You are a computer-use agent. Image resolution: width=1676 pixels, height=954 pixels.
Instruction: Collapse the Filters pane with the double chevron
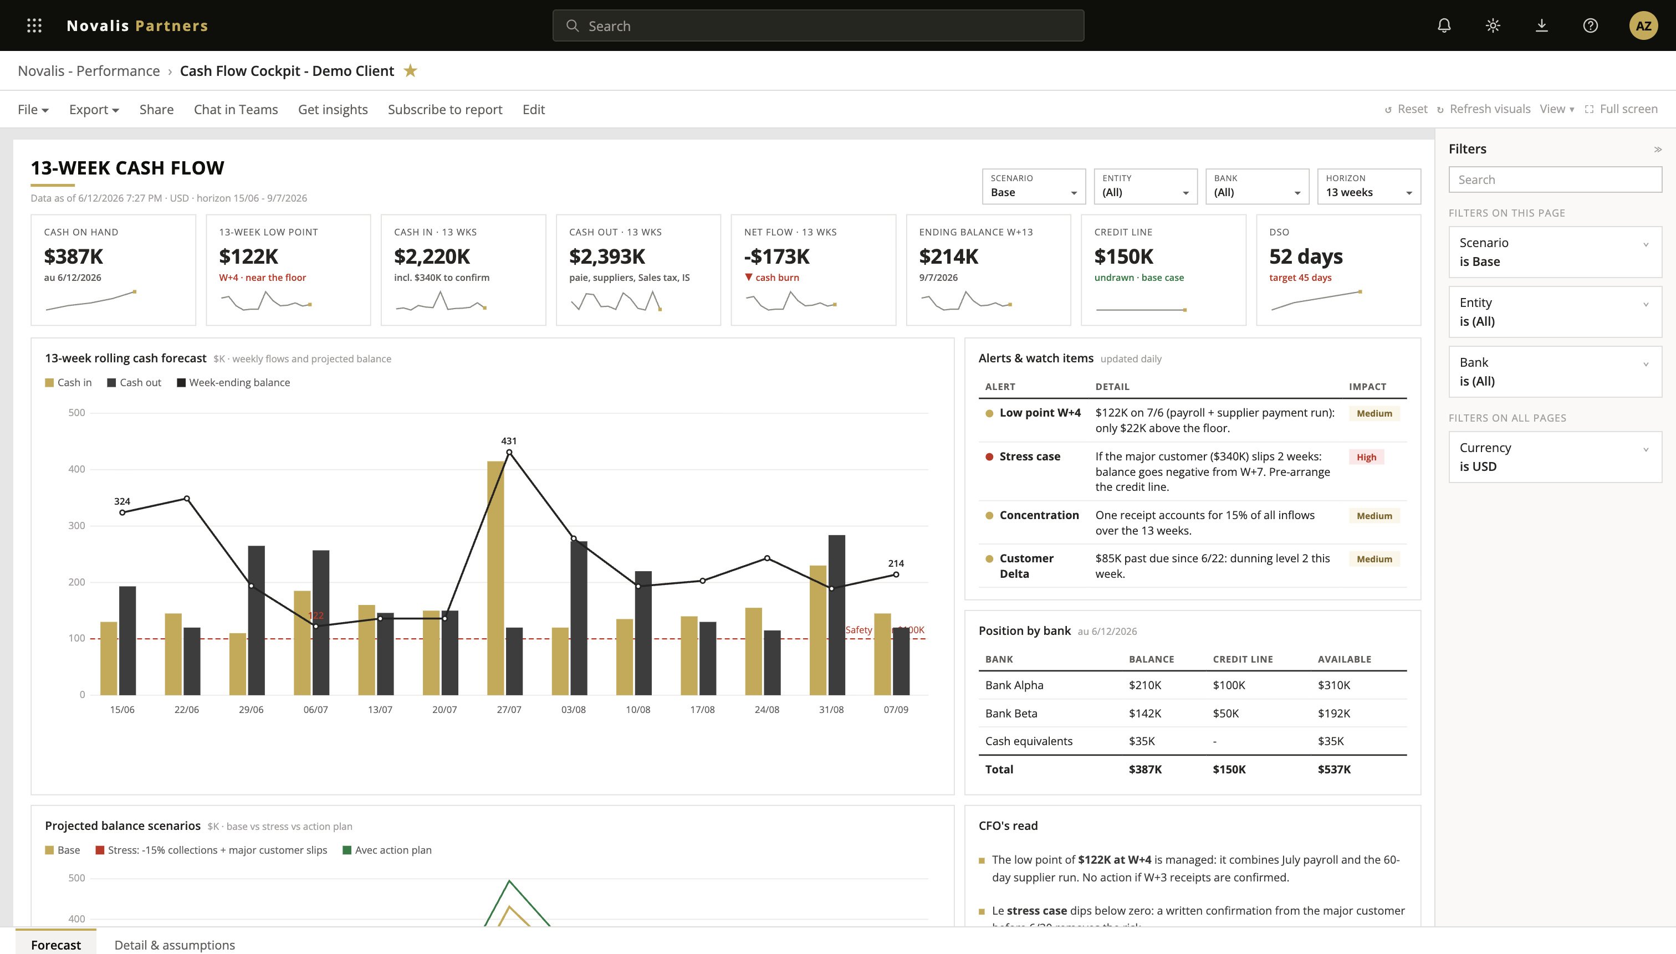pyautogui.click(x=1657, y=150)
